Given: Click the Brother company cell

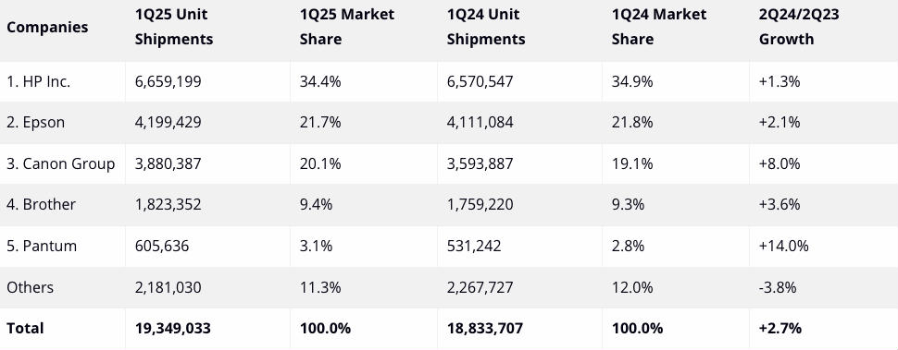Looking at the screenshot, I should 42,204.
